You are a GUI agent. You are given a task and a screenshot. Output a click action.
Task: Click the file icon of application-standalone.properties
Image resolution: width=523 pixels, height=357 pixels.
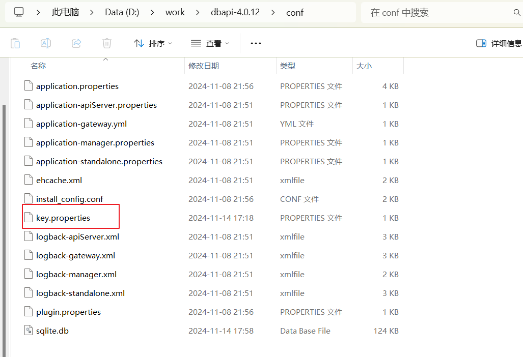pos(29,161)
